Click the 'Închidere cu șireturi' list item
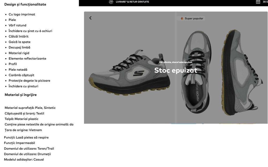Screen dimensions: 268x167 coord(23,86)
